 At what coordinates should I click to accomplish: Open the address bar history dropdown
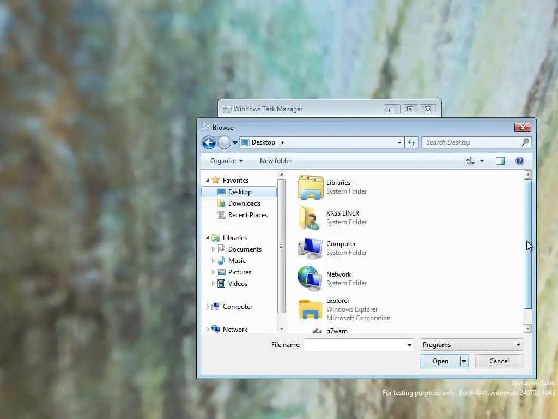point(399,142)
